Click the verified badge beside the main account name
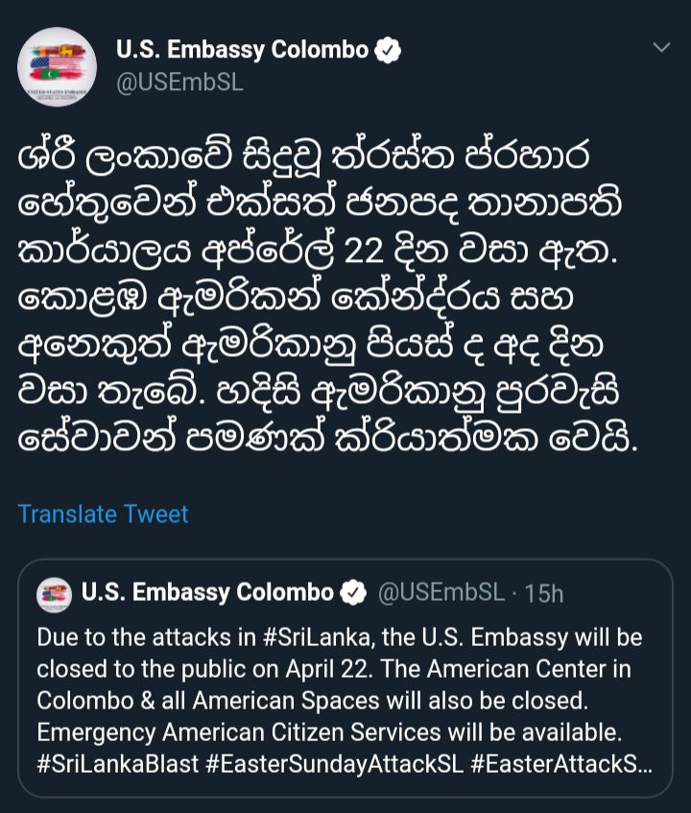The image size is (691, 813). coord(389,50)
